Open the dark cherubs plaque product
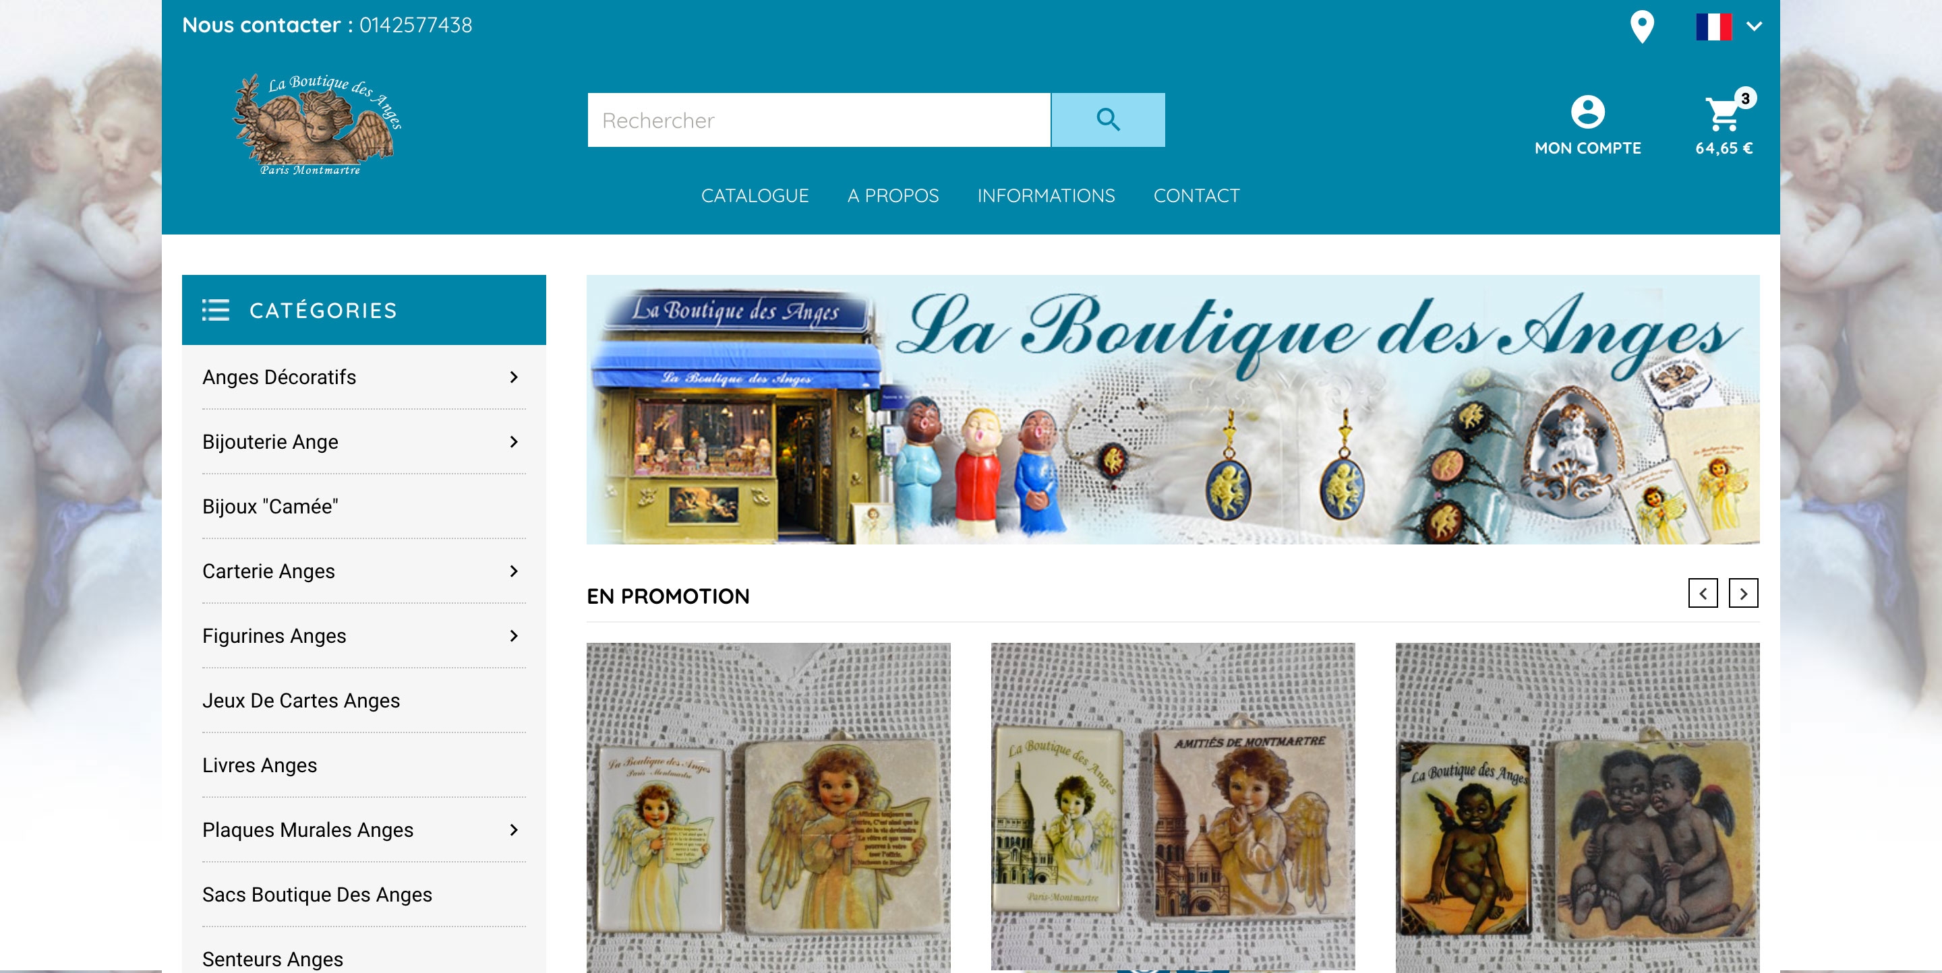Viewport: 1942px width, 973px height. 1577,807
